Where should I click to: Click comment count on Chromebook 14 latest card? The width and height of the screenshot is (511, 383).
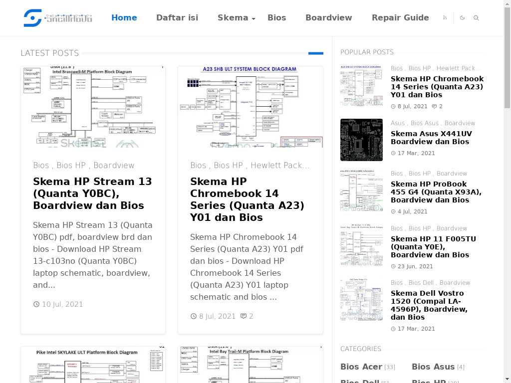point(247,316)
